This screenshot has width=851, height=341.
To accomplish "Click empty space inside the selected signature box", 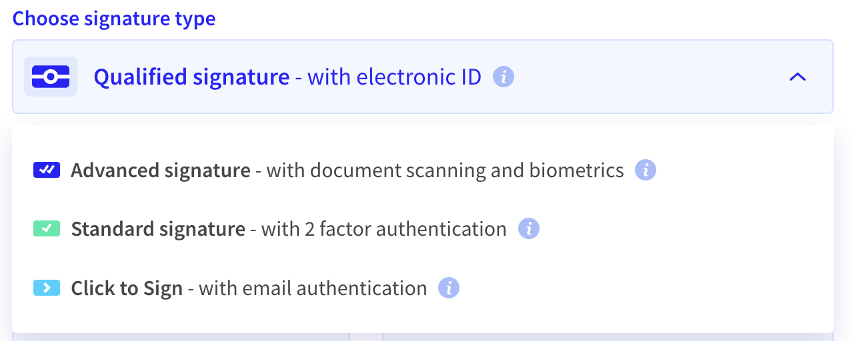I will [647, 77].
